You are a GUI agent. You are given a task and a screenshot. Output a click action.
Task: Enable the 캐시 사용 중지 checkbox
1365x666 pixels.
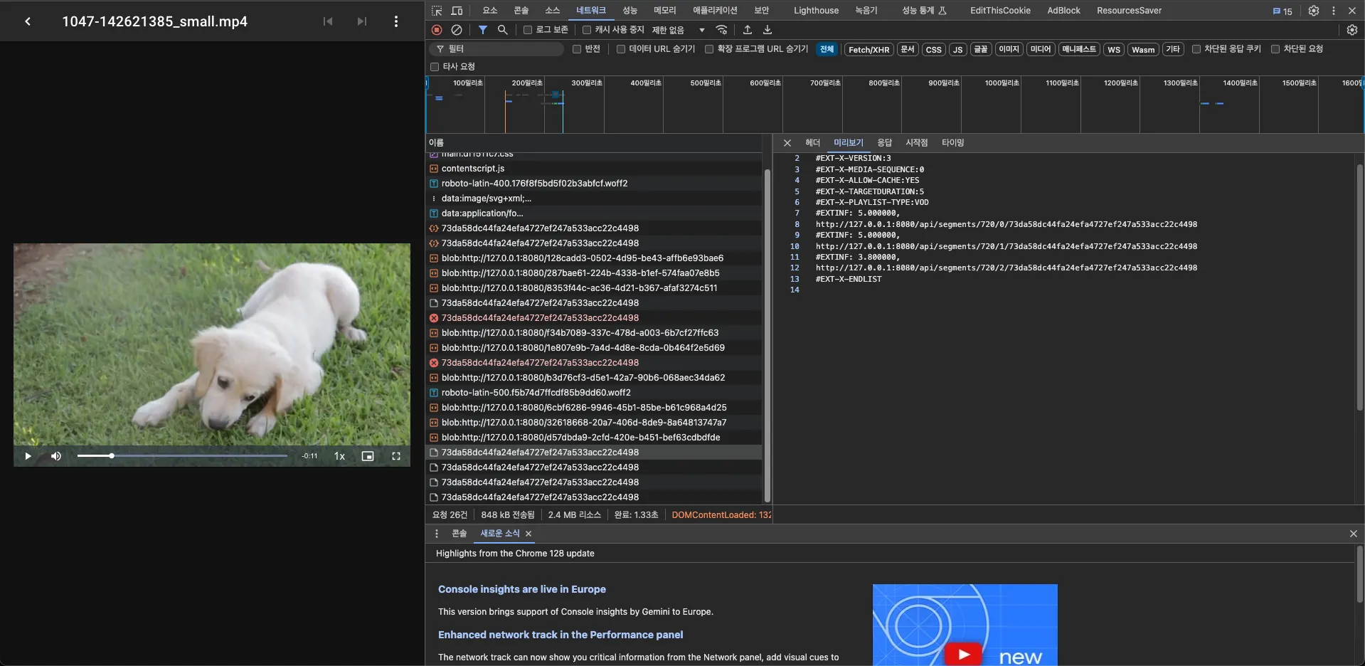tap(587, 30)
